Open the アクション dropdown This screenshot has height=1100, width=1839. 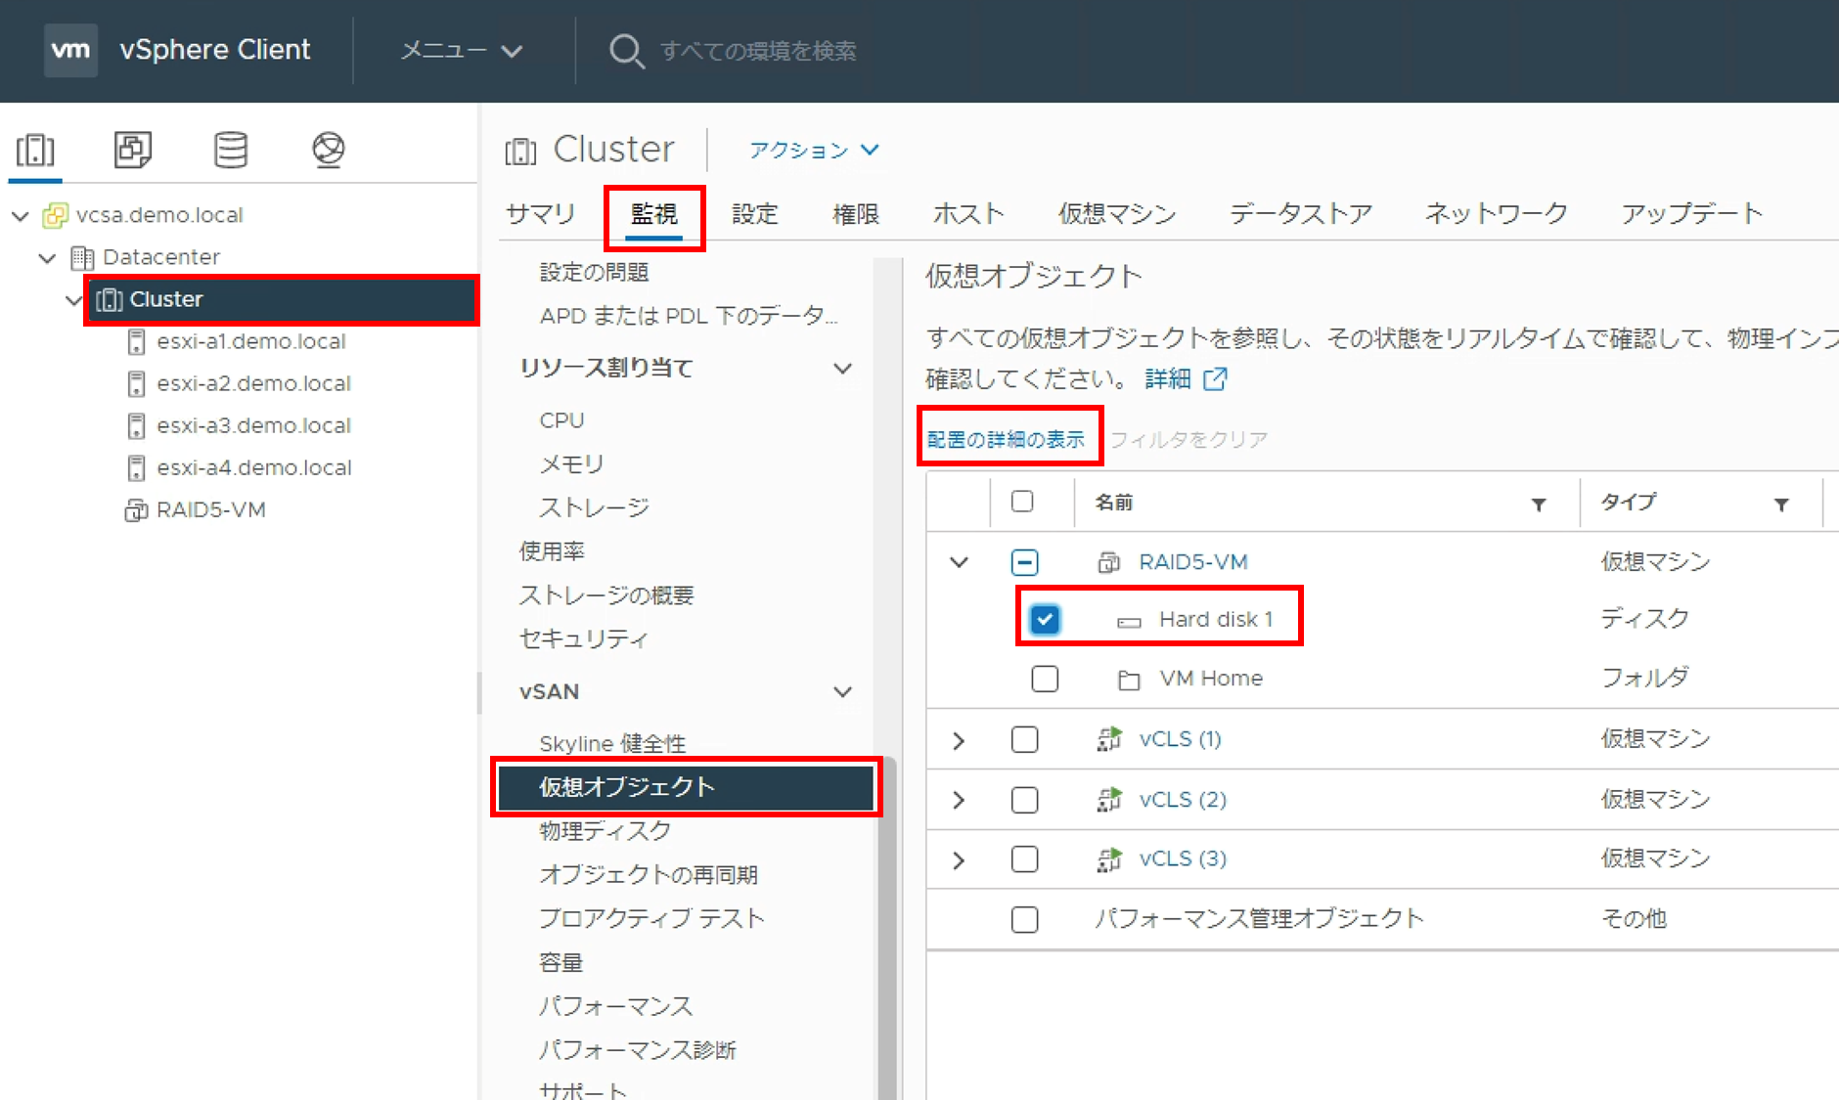click(814, 150)
